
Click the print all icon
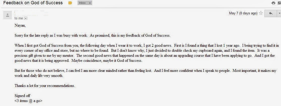[x=273, y=3]
